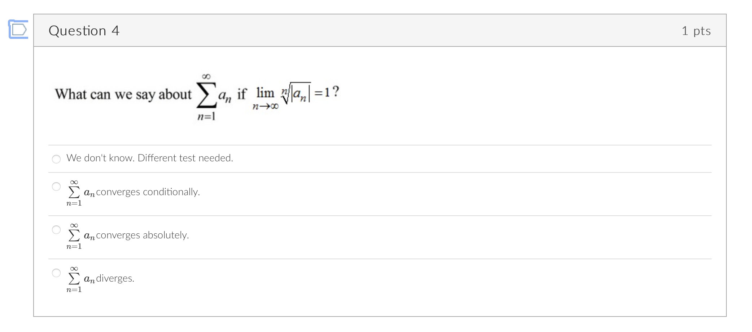Image resolution: width=752 pixels, height=332 pixels.
Task: Click the sigma symbol in the diverges answer
Action: [x=74, y=279]
